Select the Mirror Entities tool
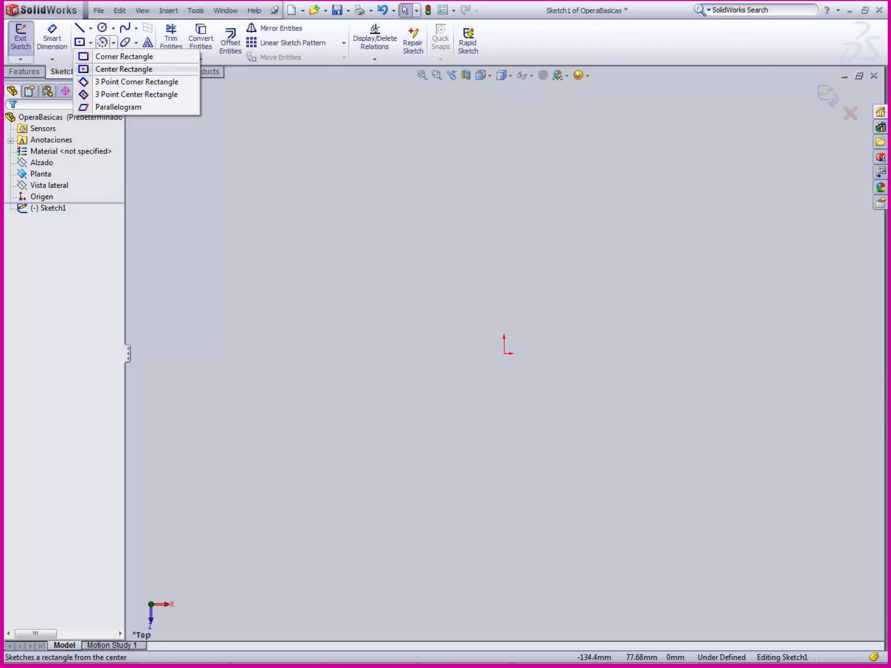 pyautogui.click(x=281, y=28)
